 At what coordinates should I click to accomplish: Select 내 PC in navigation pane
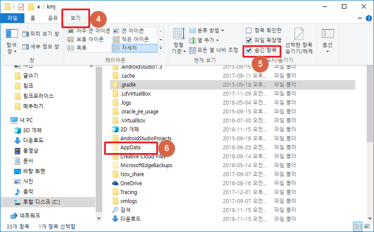point(22,120)
